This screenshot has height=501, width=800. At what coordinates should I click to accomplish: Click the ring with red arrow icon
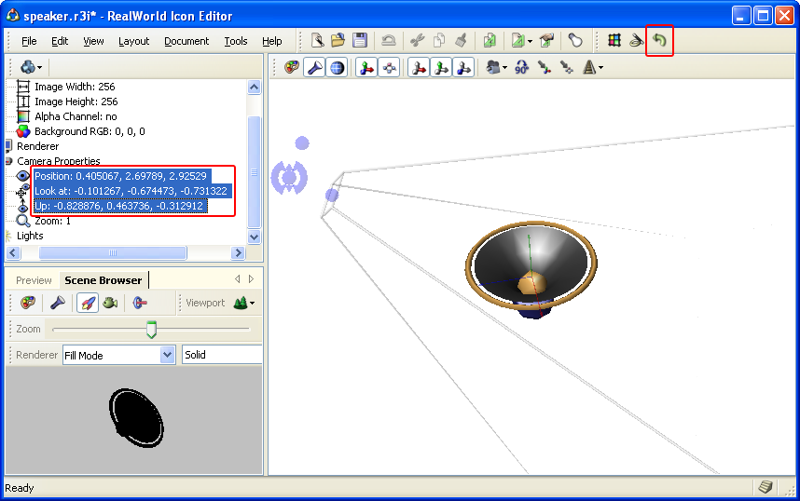[140, 303]
